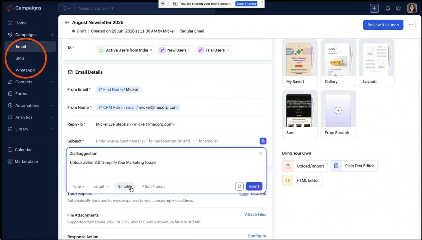Choose the From Scratch template option

(x=338, y=114)
